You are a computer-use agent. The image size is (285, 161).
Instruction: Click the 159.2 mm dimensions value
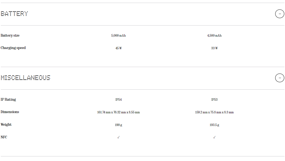(214, 112)
